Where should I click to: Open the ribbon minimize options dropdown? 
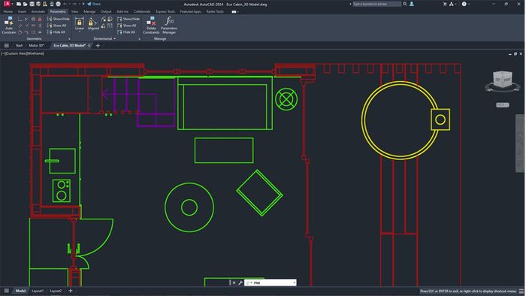pyautogui.click(x=237, y=12)
